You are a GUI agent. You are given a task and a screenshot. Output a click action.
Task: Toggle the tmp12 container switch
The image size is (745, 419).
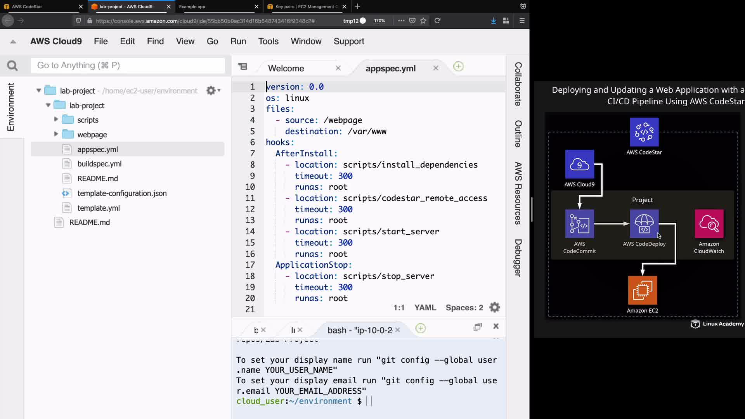coord(362,21)
